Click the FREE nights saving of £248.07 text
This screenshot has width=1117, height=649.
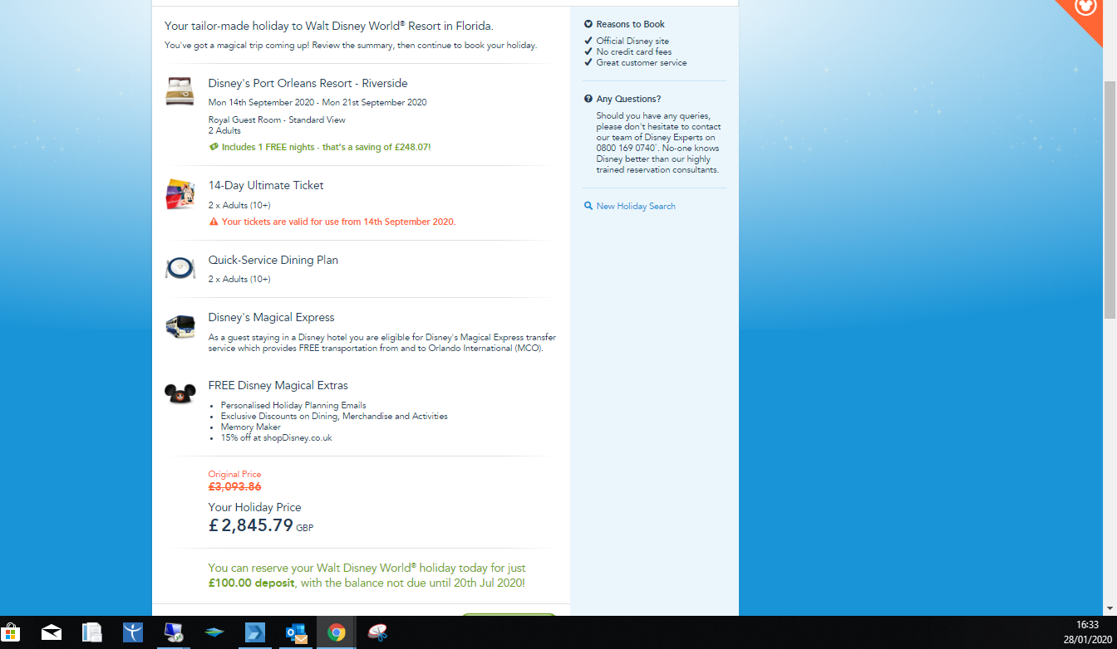coord(326,147)
